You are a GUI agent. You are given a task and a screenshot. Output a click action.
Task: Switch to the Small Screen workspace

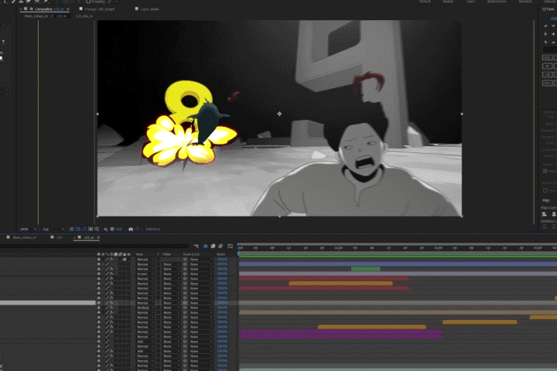(497, 2)
